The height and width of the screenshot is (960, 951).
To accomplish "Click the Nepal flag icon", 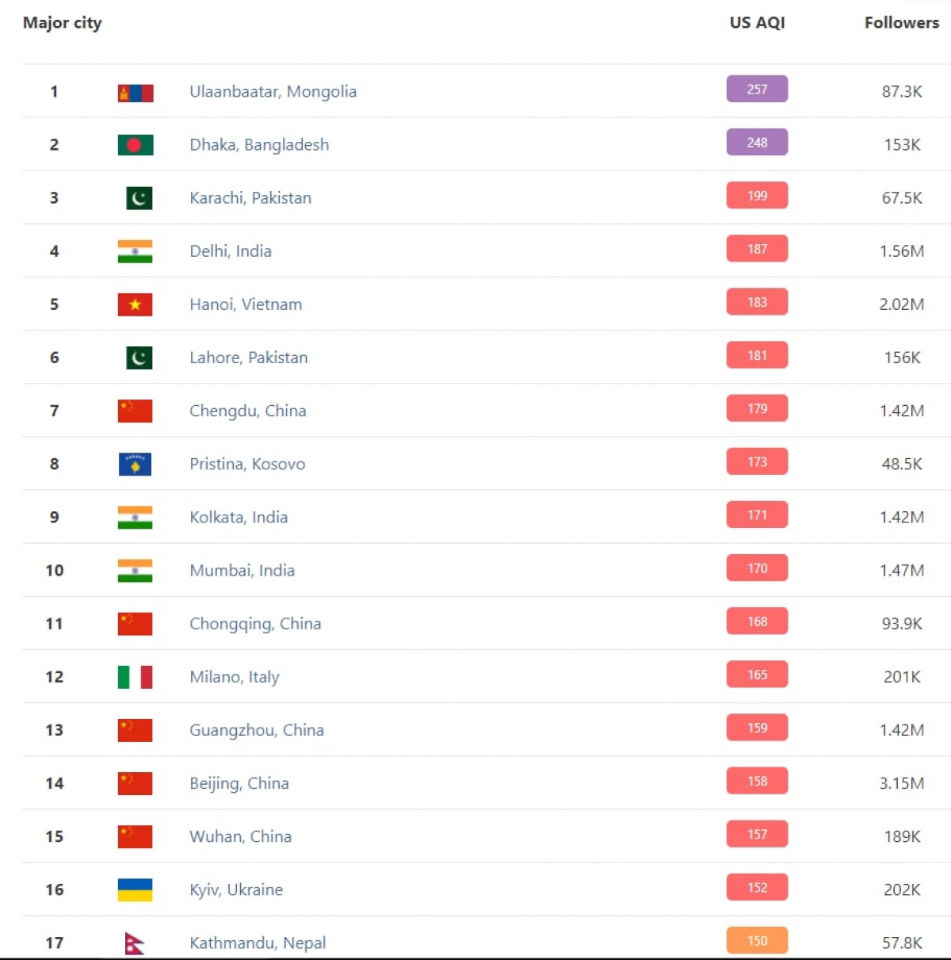I will pyautogui.click(x=135, y=943).
